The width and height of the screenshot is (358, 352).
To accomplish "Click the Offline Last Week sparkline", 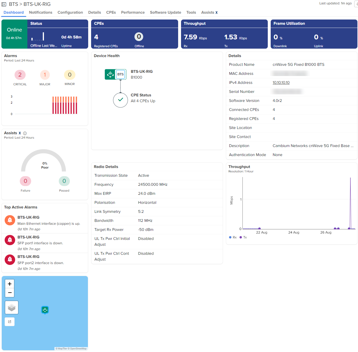I will (38, 36).
